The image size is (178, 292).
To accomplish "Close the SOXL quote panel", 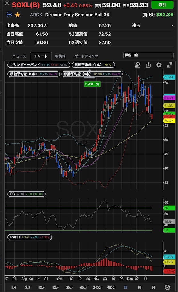I will 7,3.
